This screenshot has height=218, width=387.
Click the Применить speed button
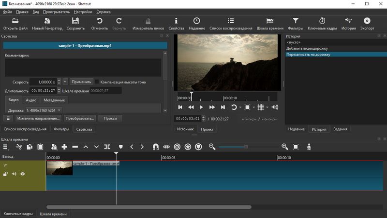(x=81, y=82)
